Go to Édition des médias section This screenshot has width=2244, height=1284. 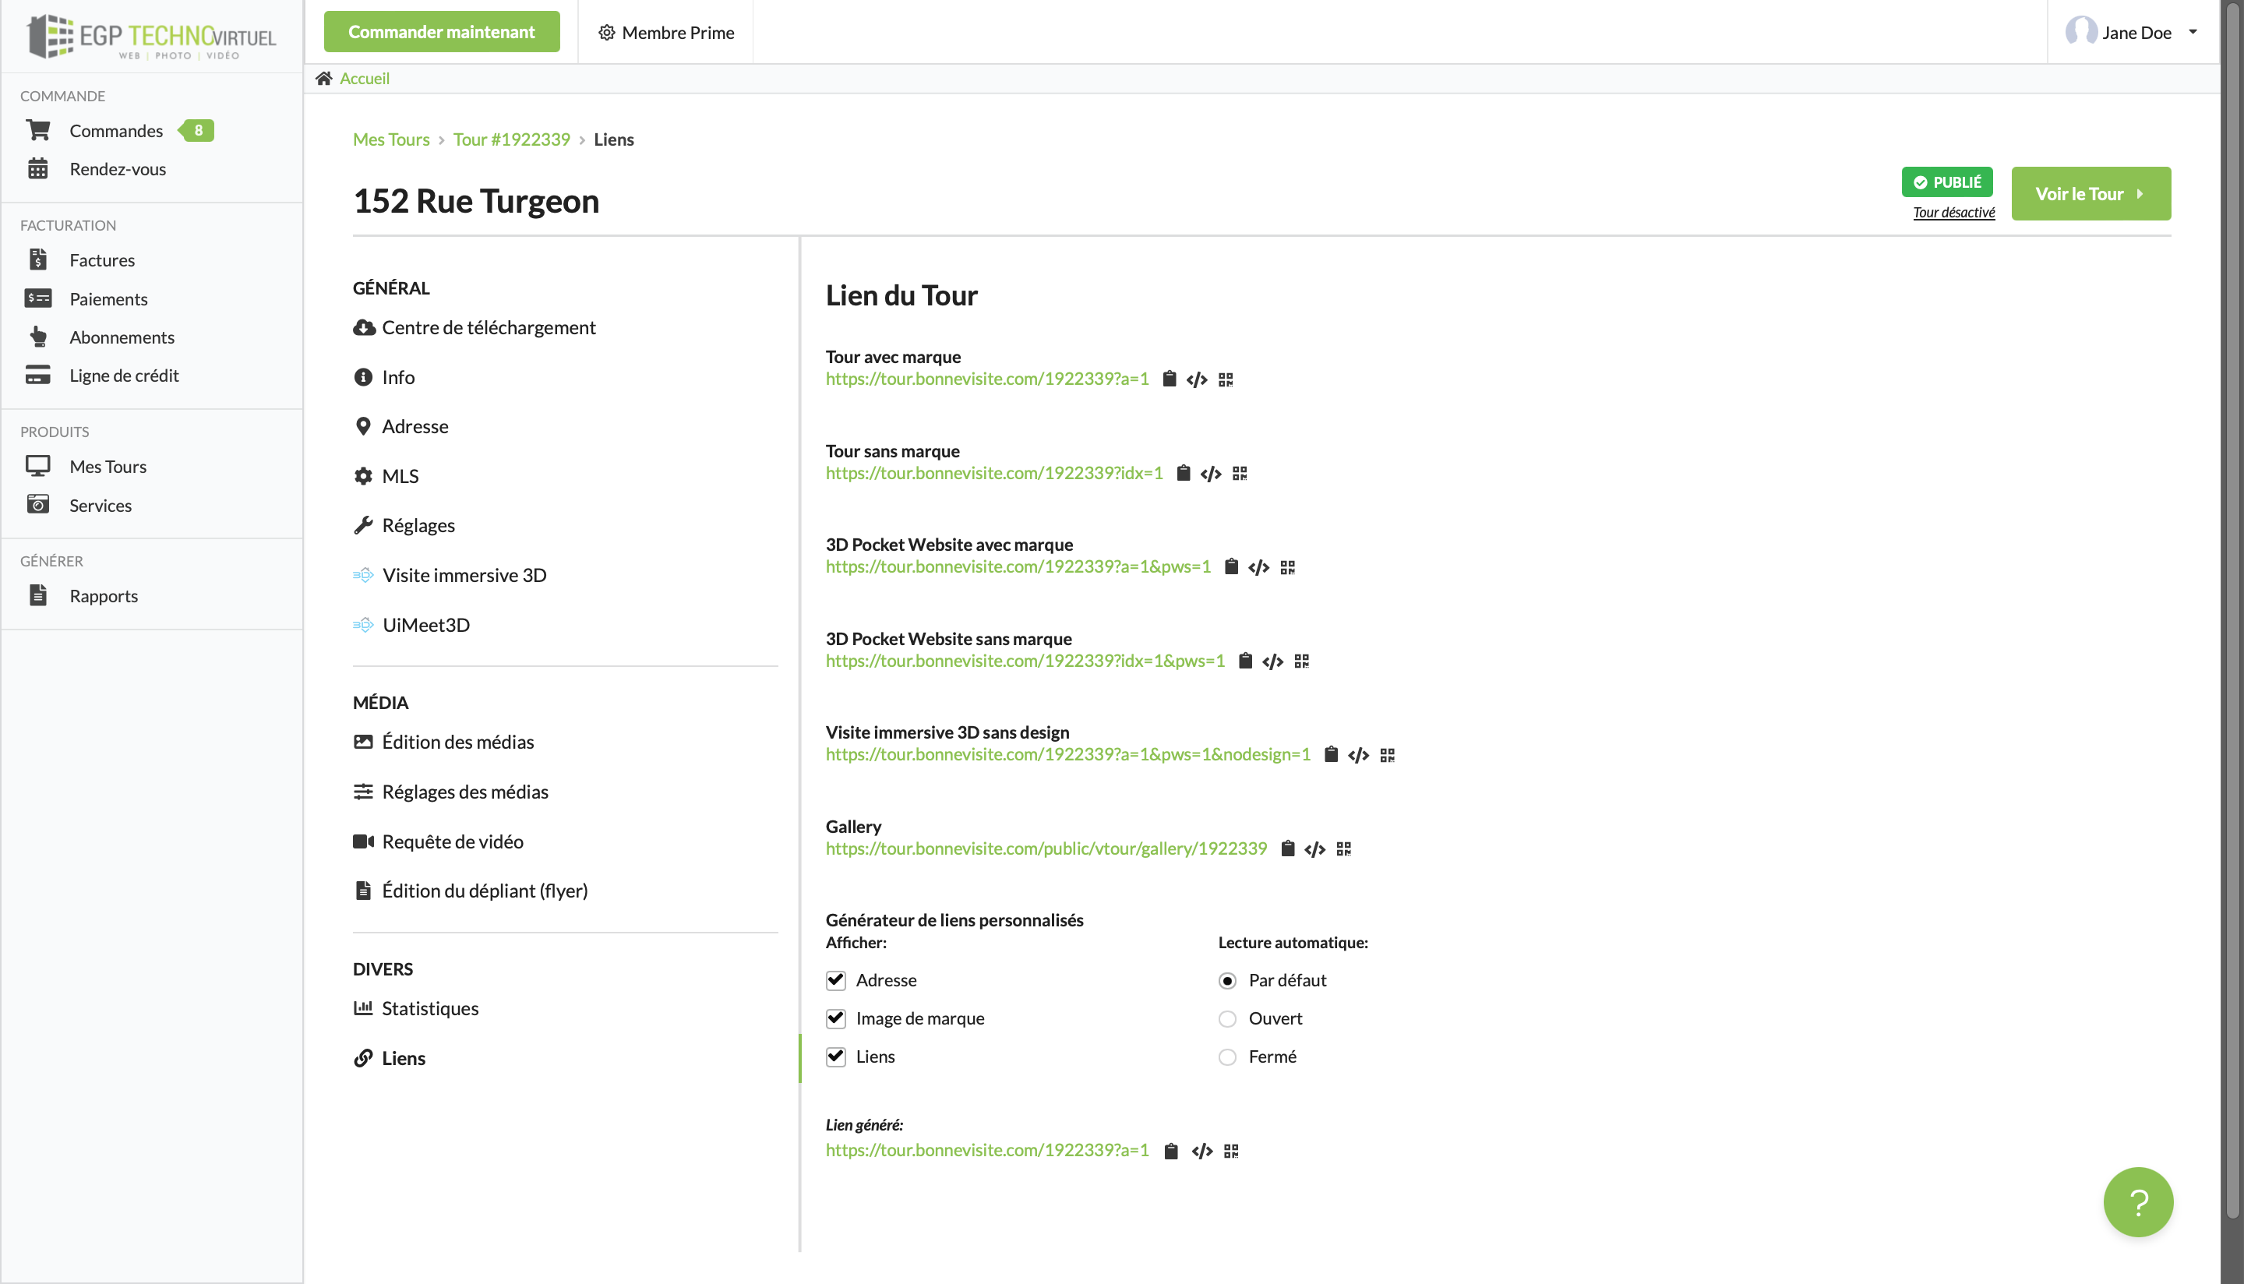click(457, 742)
